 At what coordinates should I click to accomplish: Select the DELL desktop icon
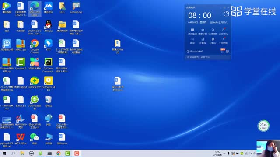pos(62,7)
